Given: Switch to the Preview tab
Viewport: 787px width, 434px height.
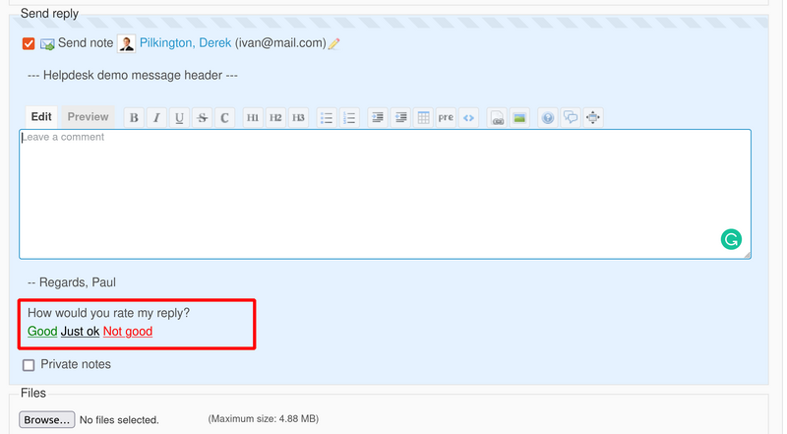Looking at the screenshot, I should (x=88, y=117).
